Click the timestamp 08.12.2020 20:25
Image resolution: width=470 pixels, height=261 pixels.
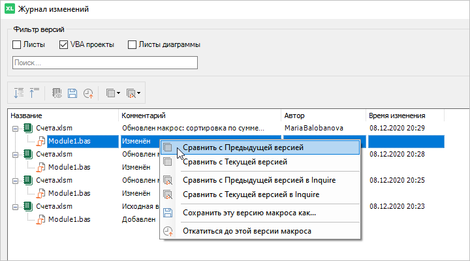(x=397, y=180)
